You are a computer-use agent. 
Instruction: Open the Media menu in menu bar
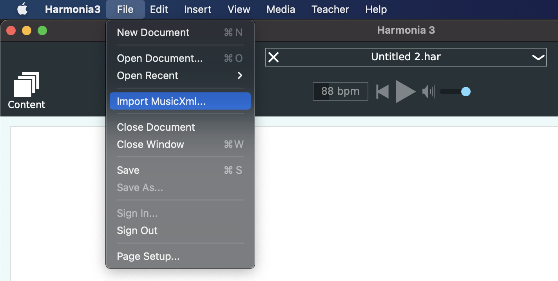click(281, 9)
